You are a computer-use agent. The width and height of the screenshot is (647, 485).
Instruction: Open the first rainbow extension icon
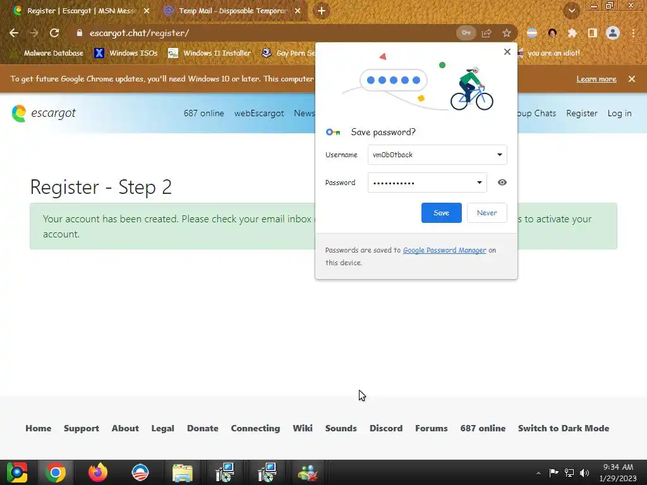point(532,33)
